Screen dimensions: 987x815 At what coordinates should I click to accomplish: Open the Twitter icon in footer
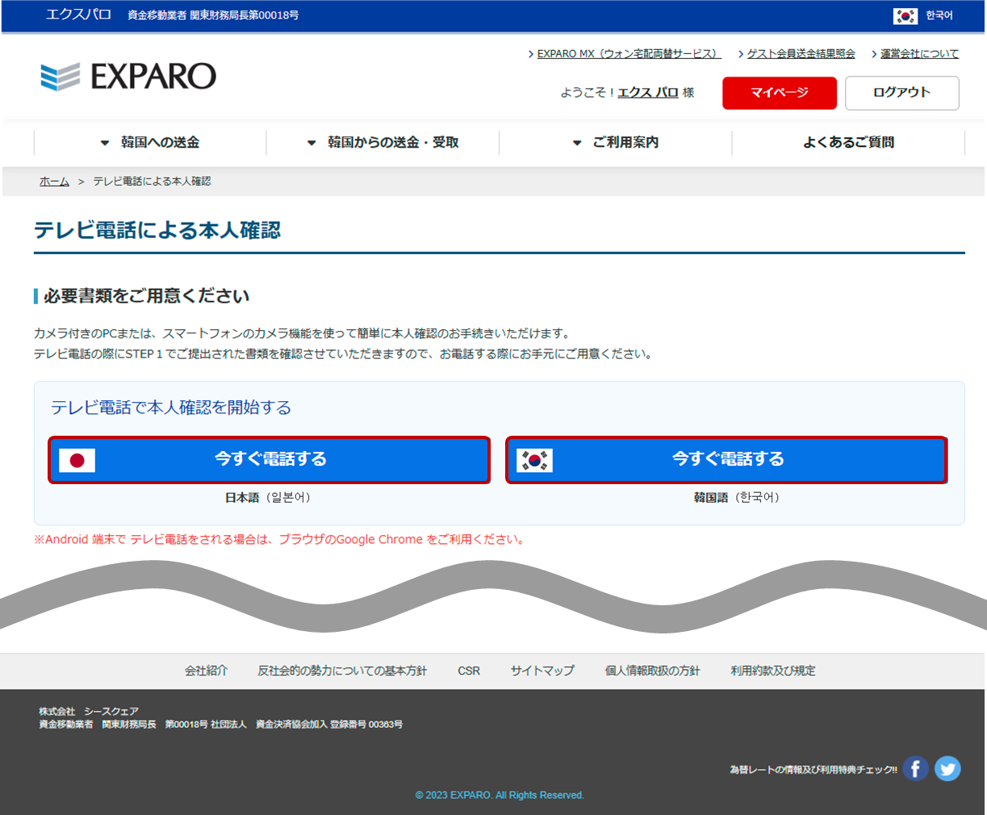click(x=947, y=769)
